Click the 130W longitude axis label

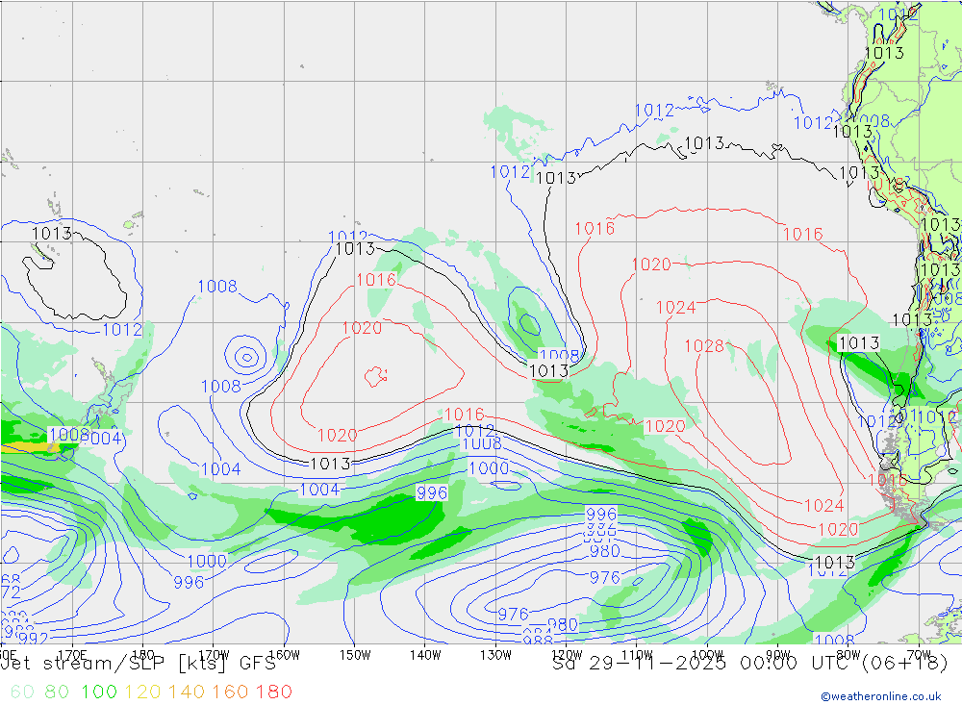(495, 655)
